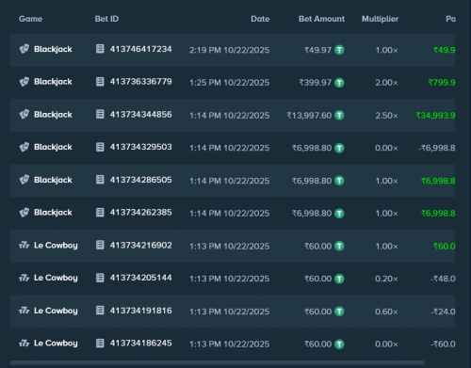Select the ₹799.9 payout value
This screenshot has height=368, width=471.
coord(442,83)
